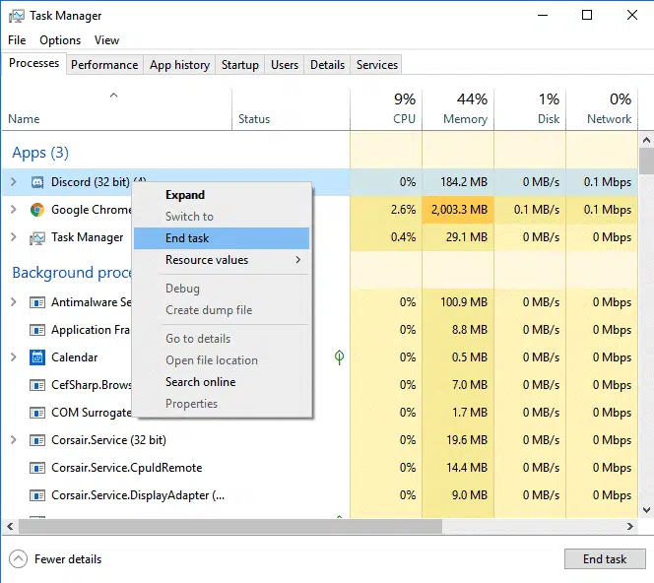
Task: Expand the Corsair.Service (32 bit) group
Action: pyautogui.click(x=14, y=440)
